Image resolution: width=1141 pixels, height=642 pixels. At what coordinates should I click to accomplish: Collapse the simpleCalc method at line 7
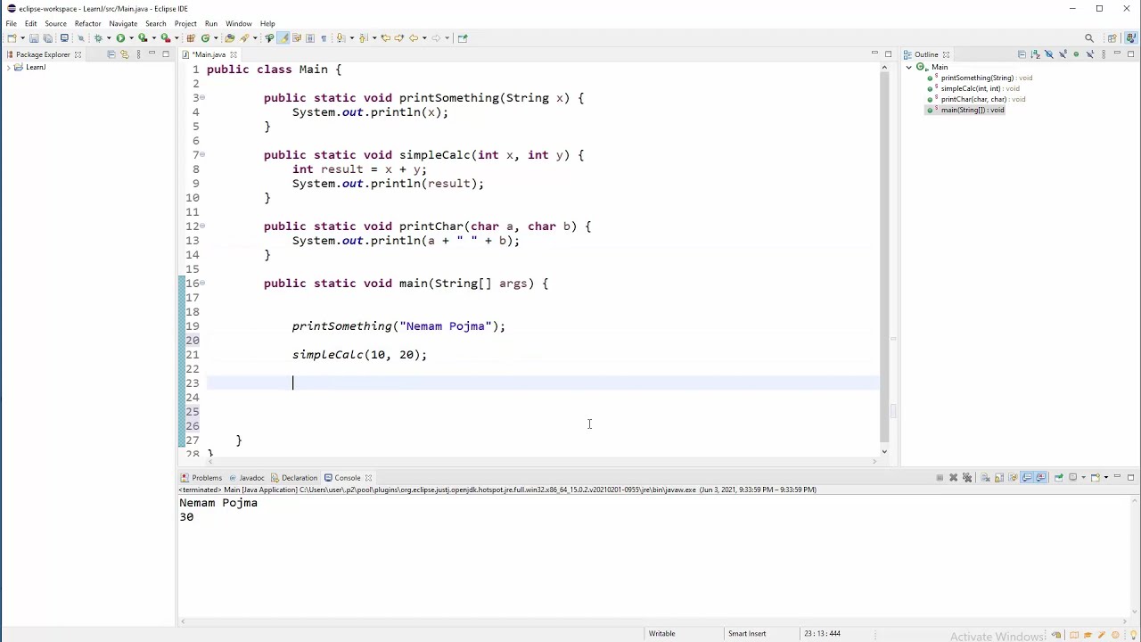pyautogui.click(x=202, y=155)
